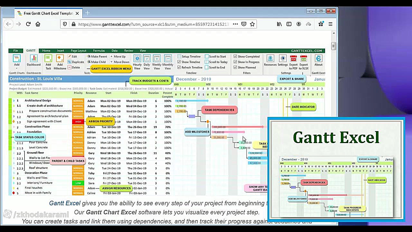Reload the page with the refresh icon

(x=28, y=24)
